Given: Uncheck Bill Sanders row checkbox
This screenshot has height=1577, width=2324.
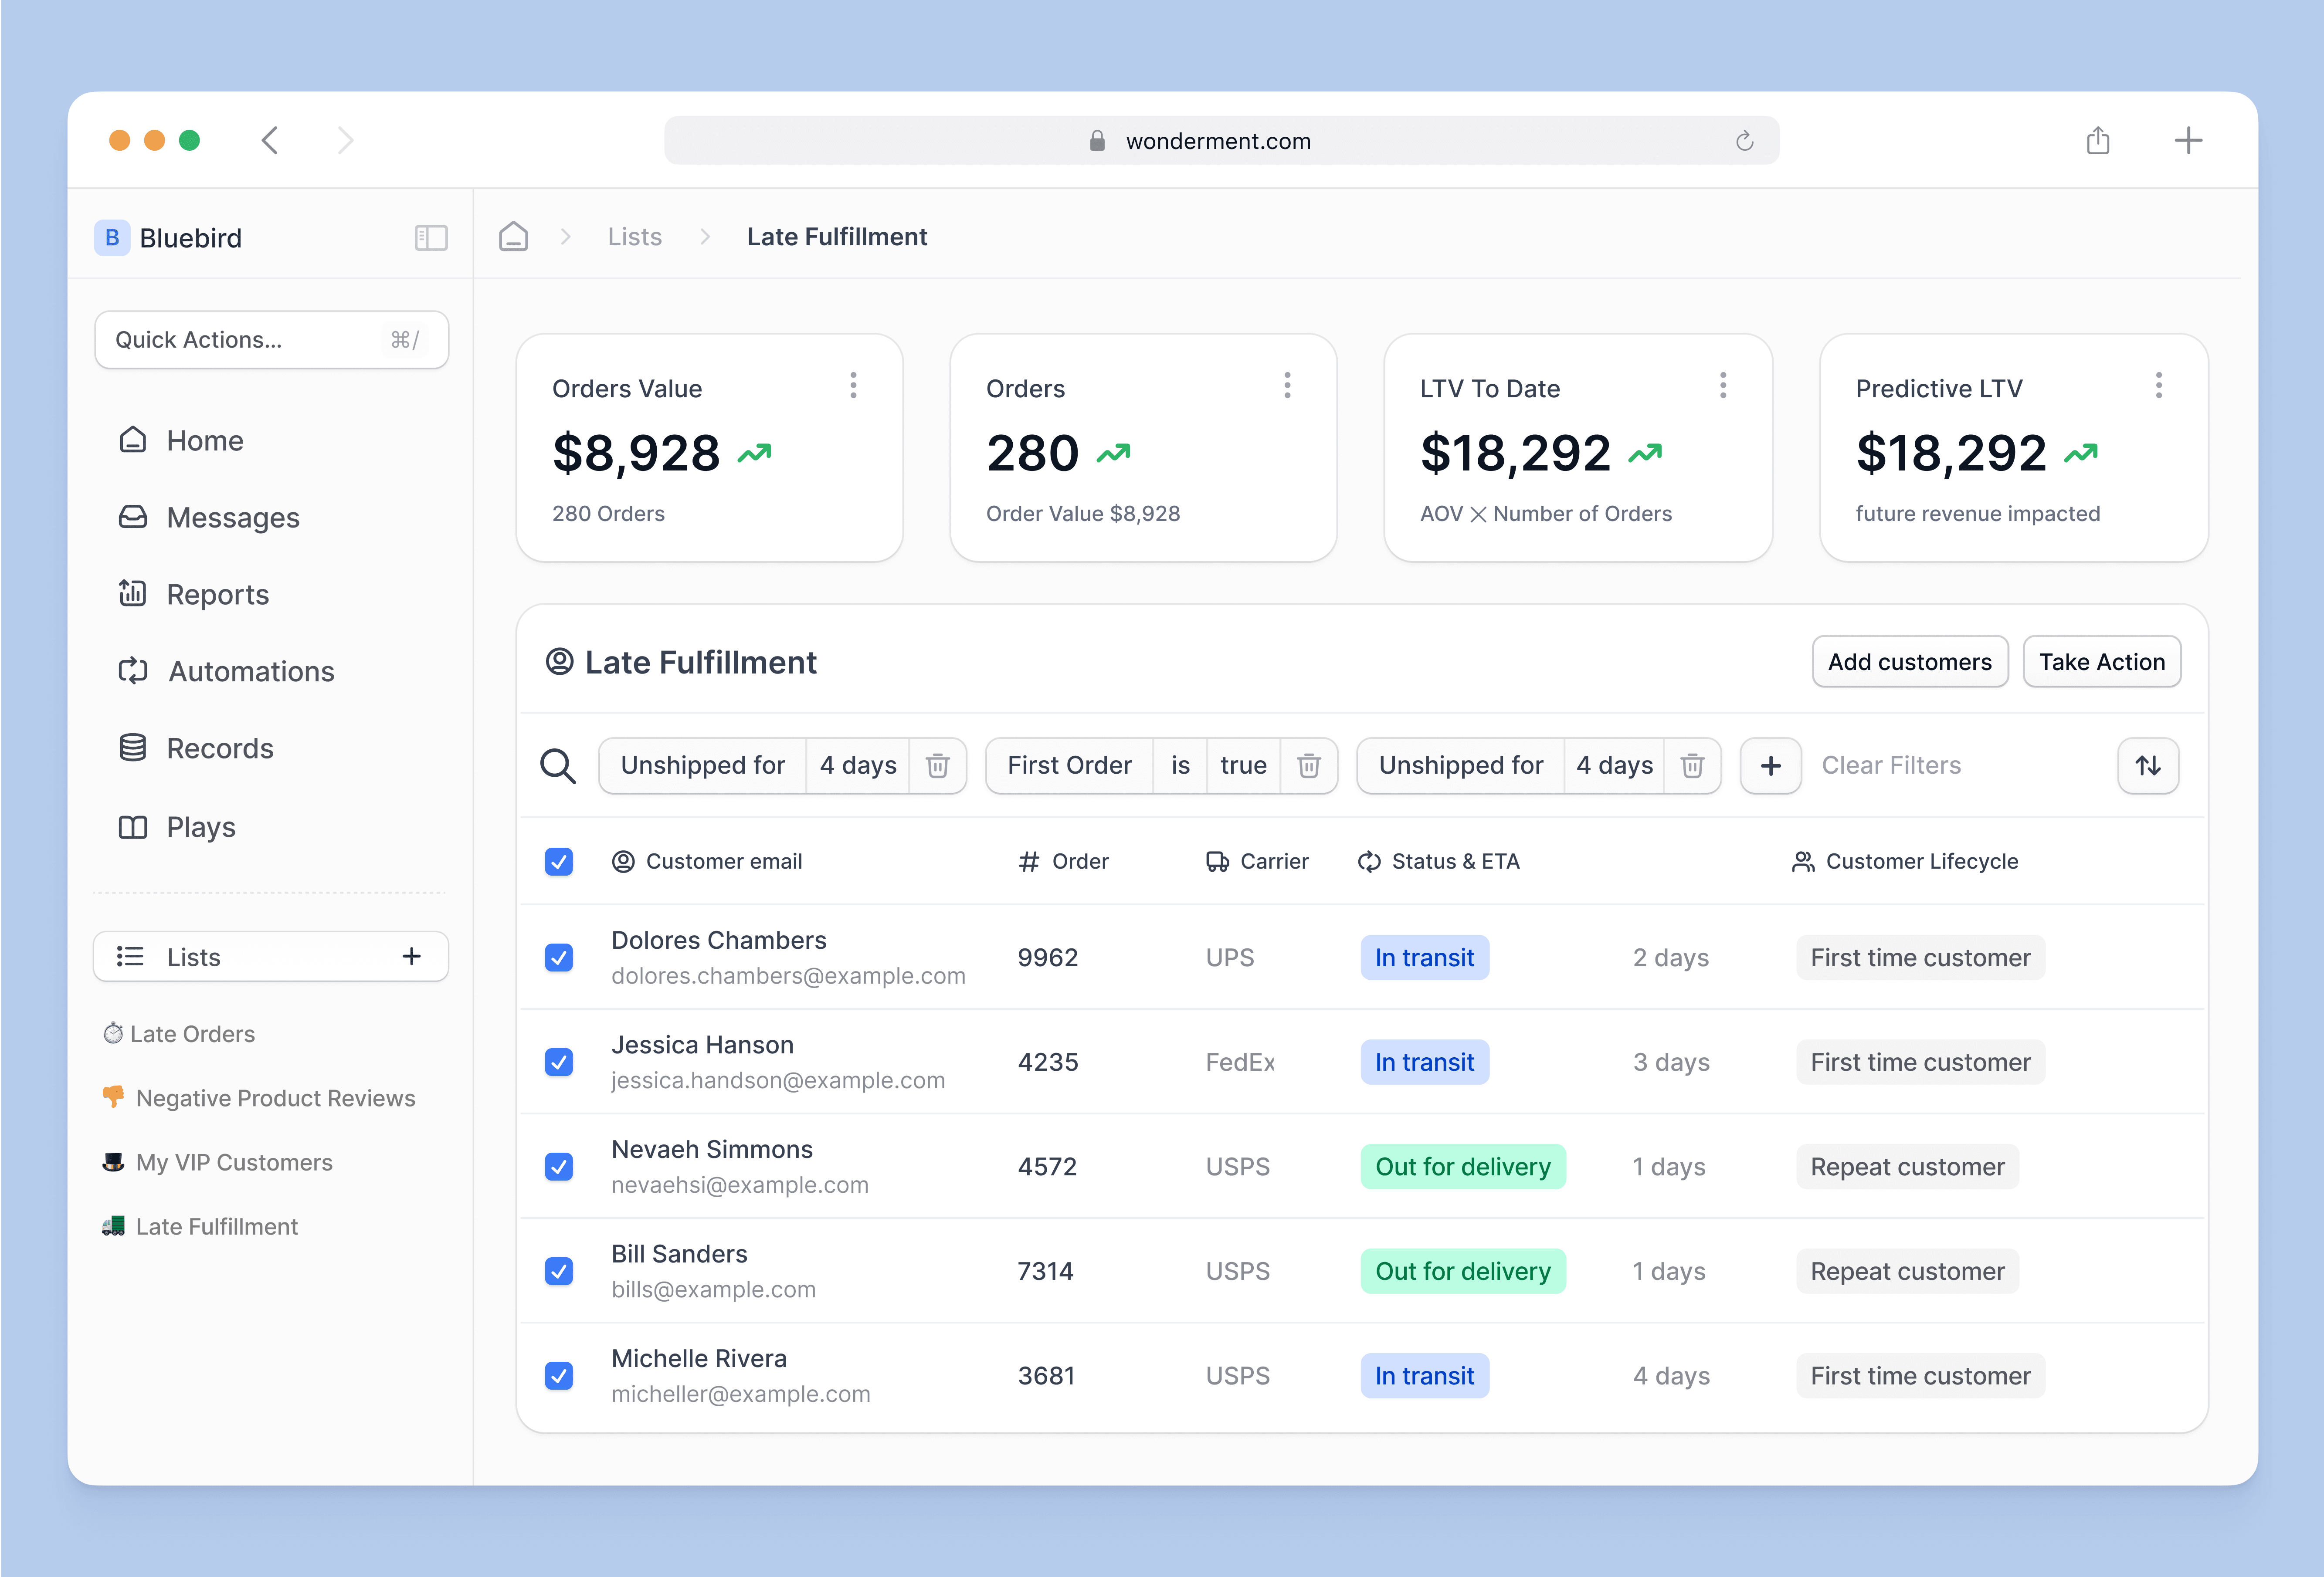Looking at the screenshot, I should tap(559, 1271).
